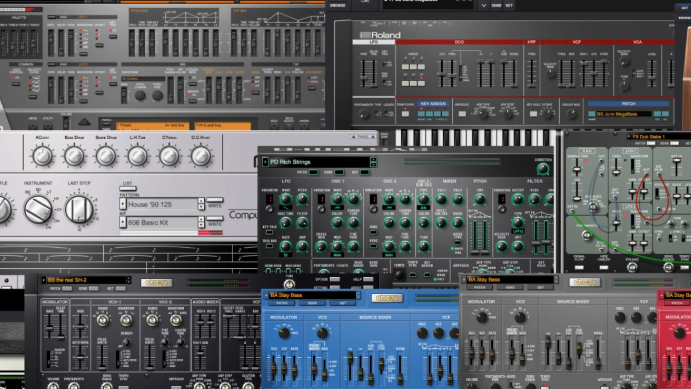Click the Last Step rotary dial
Viewport: 691px width, 389px height.
[79, 209]
